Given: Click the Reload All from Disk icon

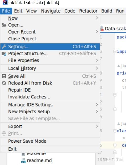Looking at the screenshot, I should [4, 83].
